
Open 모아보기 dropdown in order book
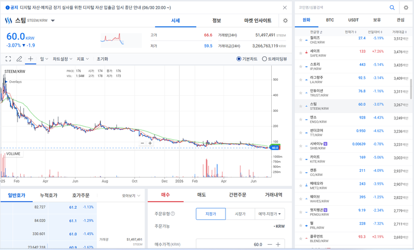coord(131,196)
